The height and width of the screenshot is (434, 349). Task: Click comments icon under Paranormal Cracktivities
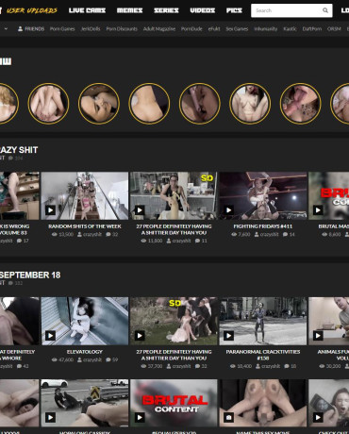pyautogui.click(x=287, y=366)
